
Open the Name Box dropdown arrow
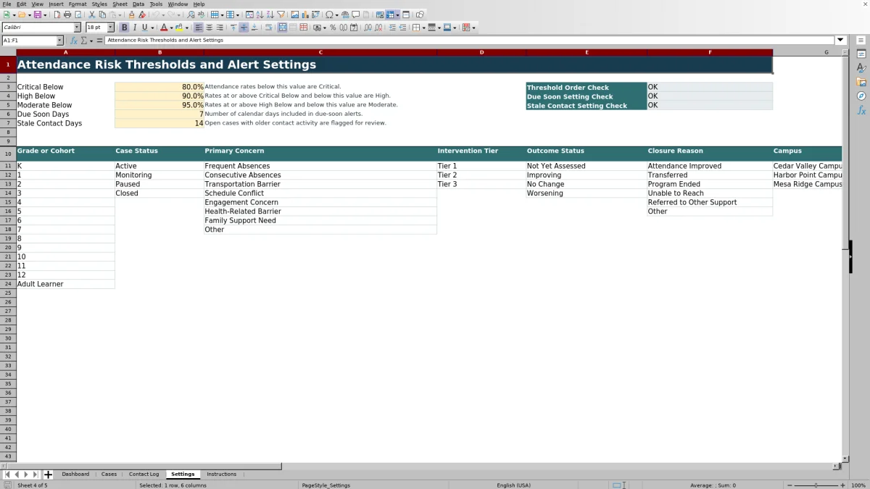59,41
